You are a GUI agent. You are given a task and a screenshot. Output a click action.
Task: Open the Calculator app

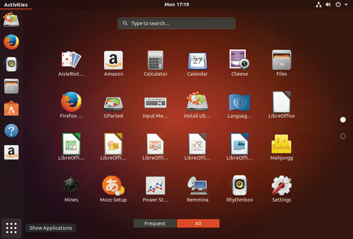coord(155,63)
